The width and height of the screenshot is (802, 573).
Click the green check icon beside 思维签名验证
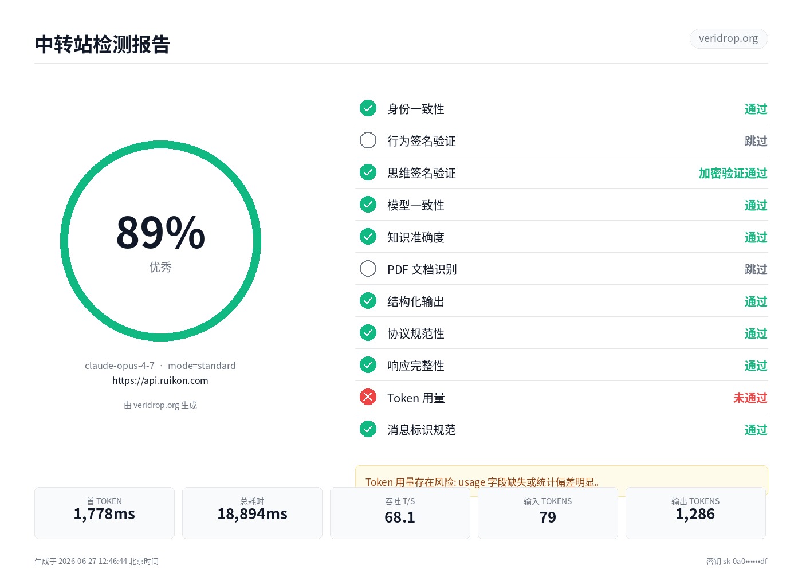368,172
